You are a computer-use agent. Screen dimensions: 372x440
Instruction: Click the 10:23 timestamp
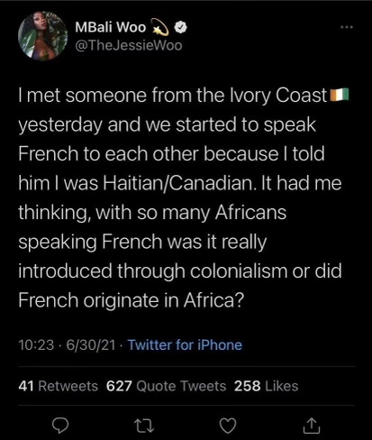pyautogui.click(x=36, y=344)
